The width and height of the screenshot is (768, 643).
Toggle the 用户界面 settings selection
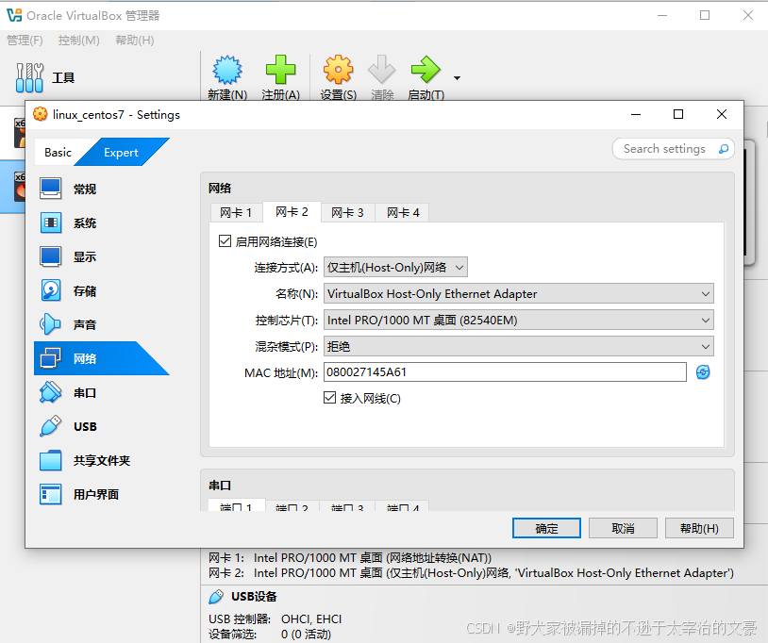point(85,494)
